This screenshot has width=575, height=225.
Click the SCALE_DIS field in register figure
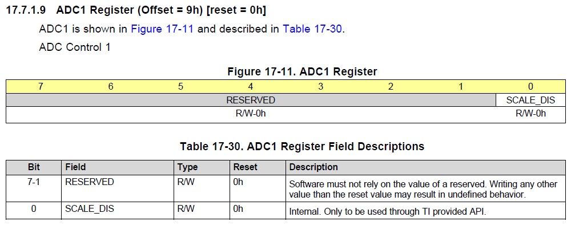[530, 100]
